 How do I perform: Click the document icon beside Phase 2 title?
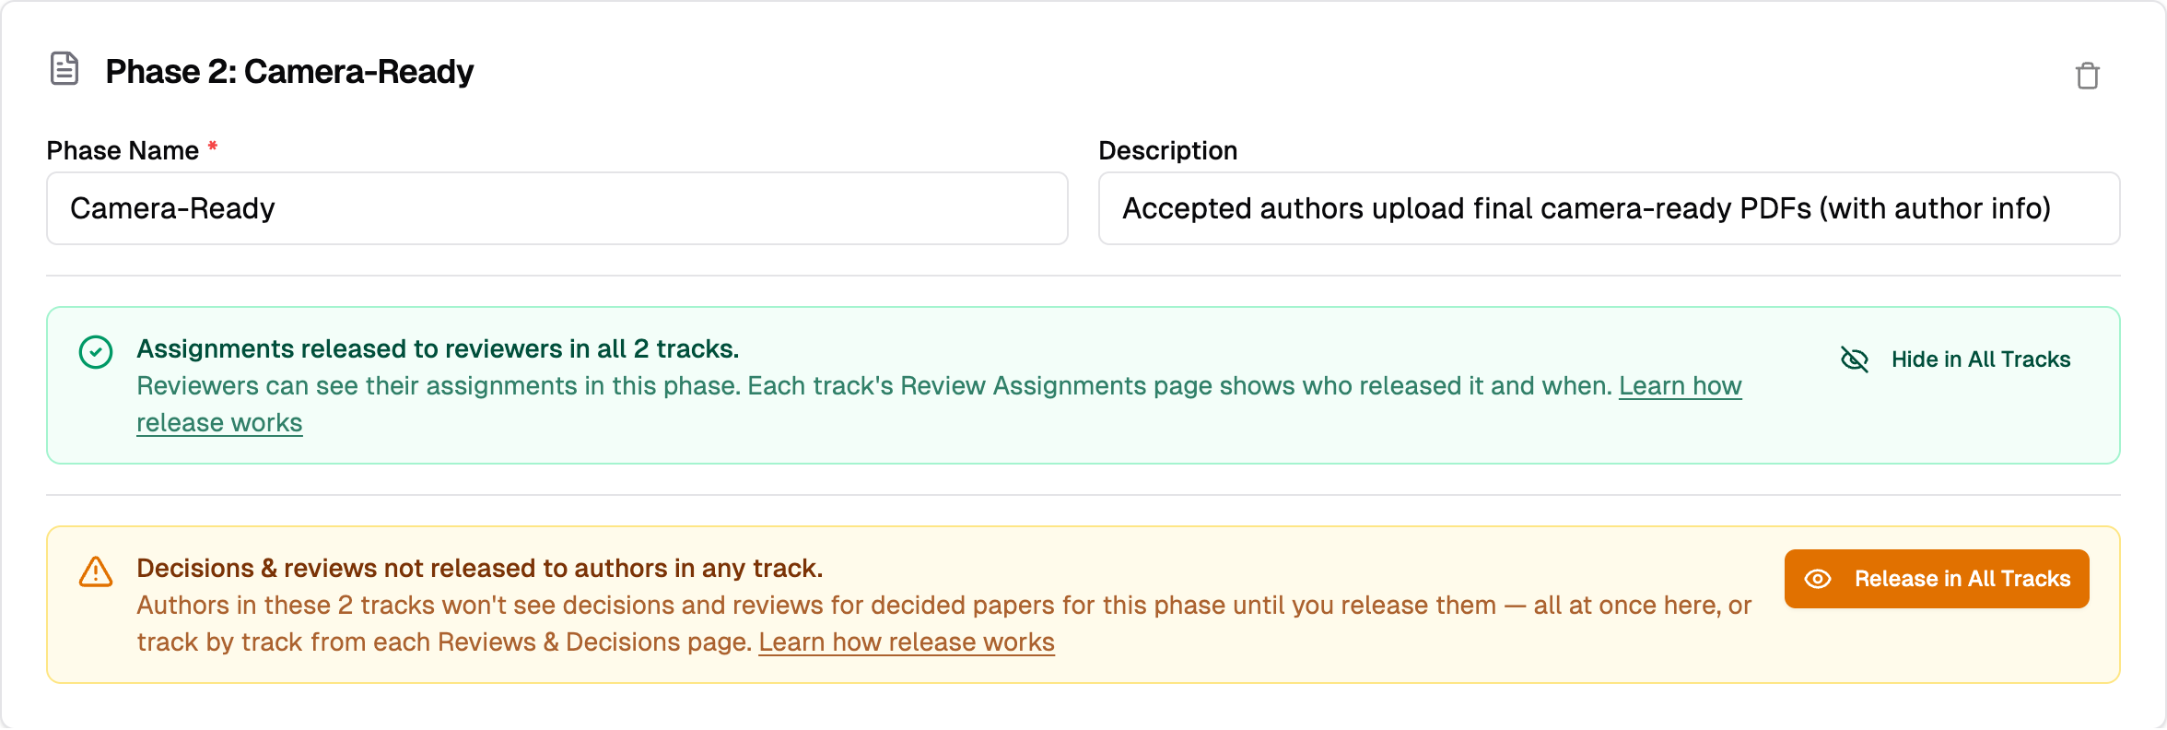64,69
